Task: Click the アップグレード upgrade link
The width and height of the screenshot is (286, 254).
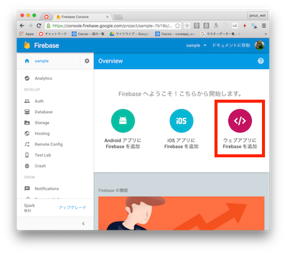Action: 73,208
